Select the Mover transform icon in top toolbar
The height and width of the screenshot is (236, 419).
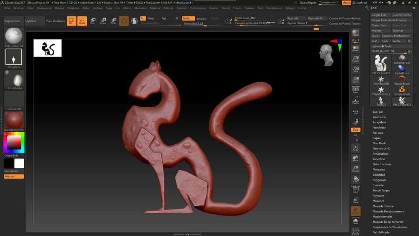(x=93, y=21)
